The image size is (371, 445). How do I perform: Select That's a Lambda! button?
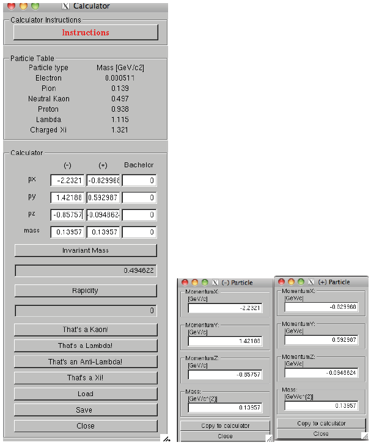click(86, 346)
